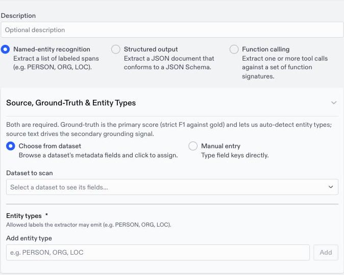Click the Add entity type label

(x=29, y=238)
